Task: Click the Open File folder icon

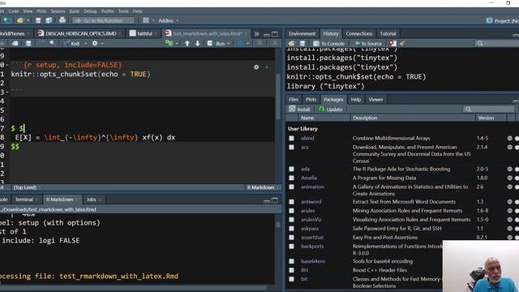Action: point(19,20)
